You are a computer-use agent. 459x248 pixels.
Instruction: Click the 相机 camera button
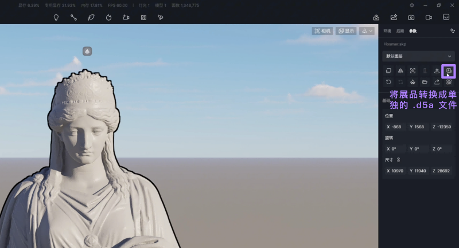tap(322, 31)
